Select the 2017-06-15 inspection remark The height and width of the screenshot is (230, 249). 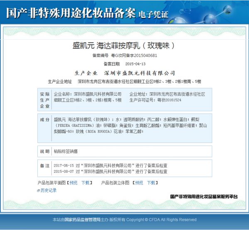pos(110,165)
